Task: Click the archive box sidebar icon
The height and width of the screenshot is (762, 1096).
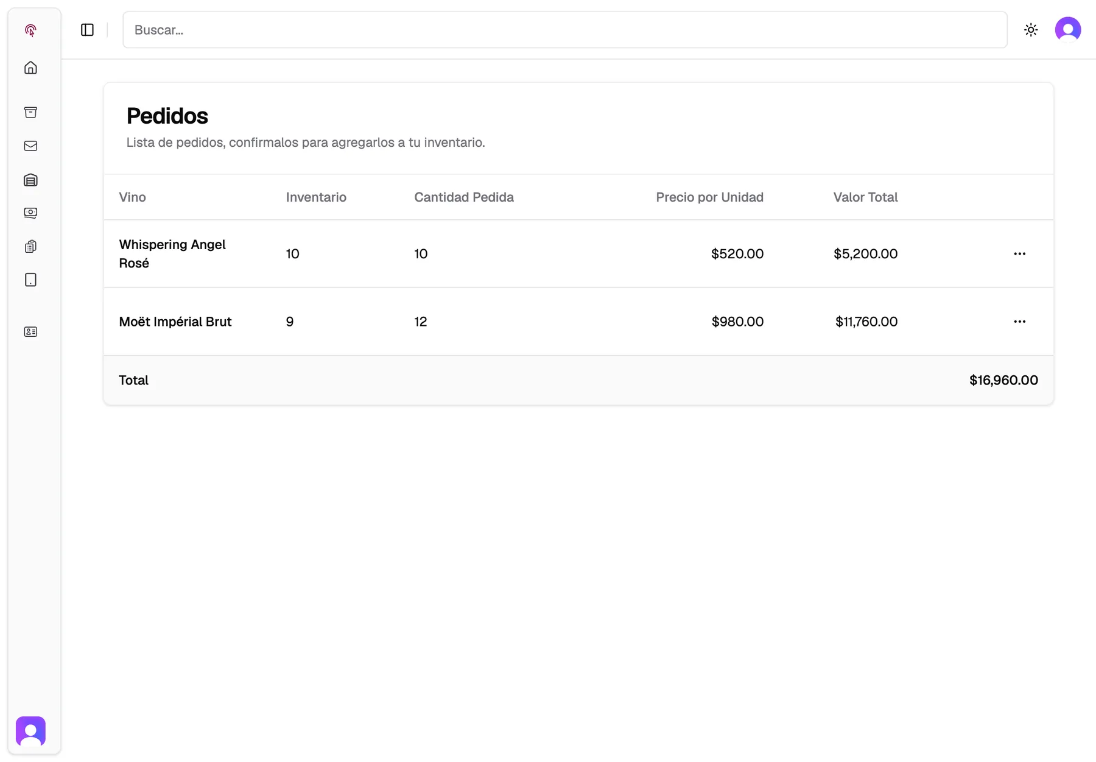Action: (x=30, y=112)
